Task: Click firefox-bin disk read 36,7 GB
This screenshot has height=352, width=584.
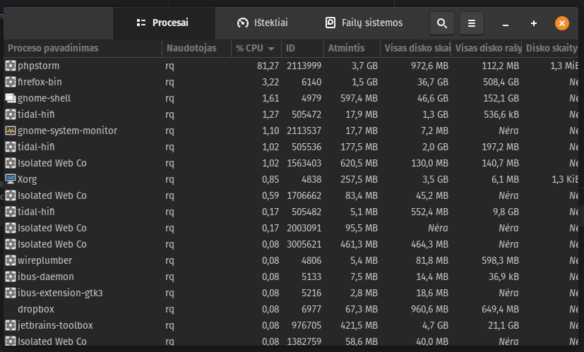Action: 432,83
